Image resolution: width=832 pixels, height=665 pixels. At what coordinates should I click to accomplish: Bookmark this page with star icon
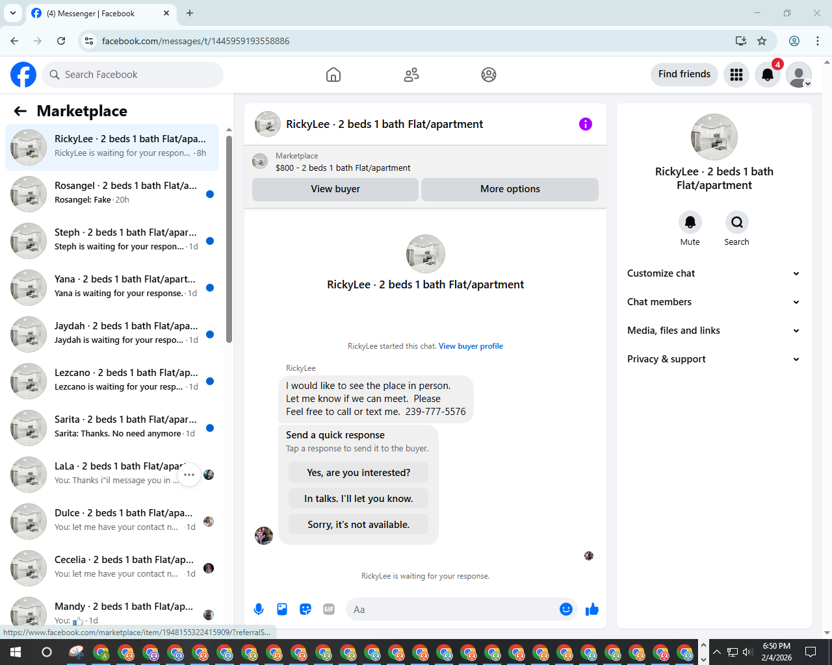762,41
